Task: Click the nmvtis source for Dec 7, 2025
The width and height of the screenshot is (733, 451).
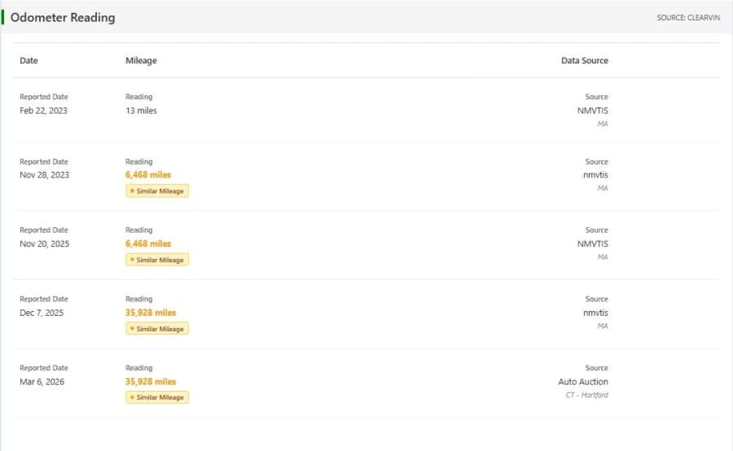Action: click(595, 313)
